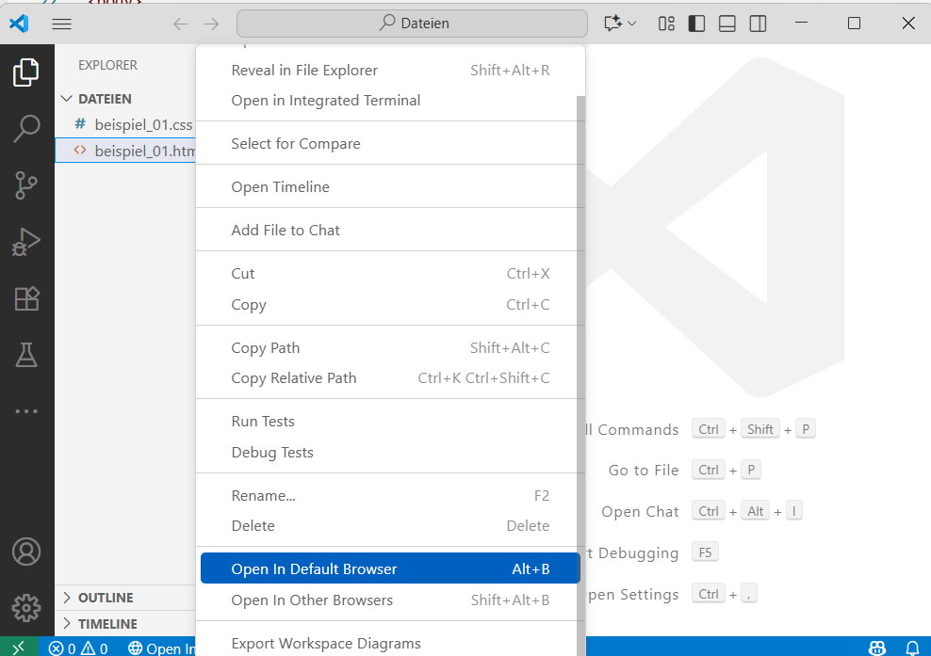Open Run and Debug view
The width and height of the screenshot is (931, 656).
click(x=26, y=242)
